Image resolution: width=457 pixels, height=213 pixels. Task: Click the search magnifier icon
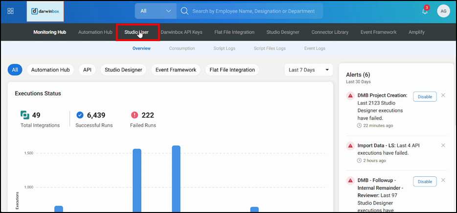click(x=184, y=11)
